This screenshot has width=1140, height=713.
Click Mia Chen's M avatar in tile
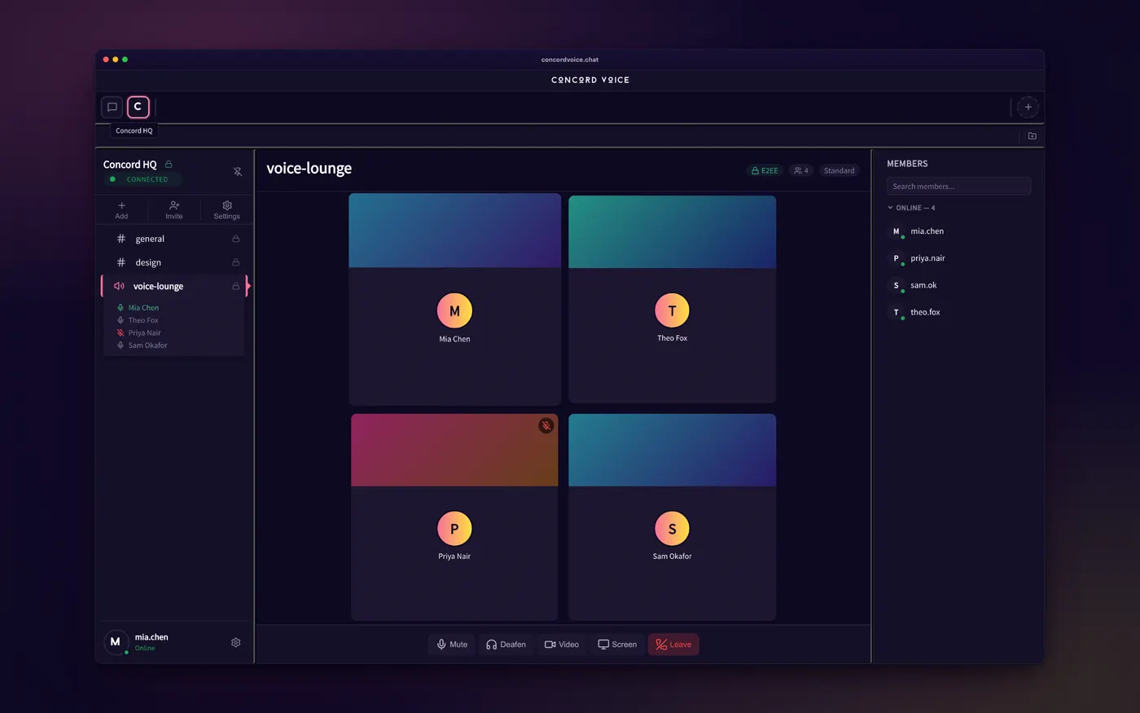454,310
